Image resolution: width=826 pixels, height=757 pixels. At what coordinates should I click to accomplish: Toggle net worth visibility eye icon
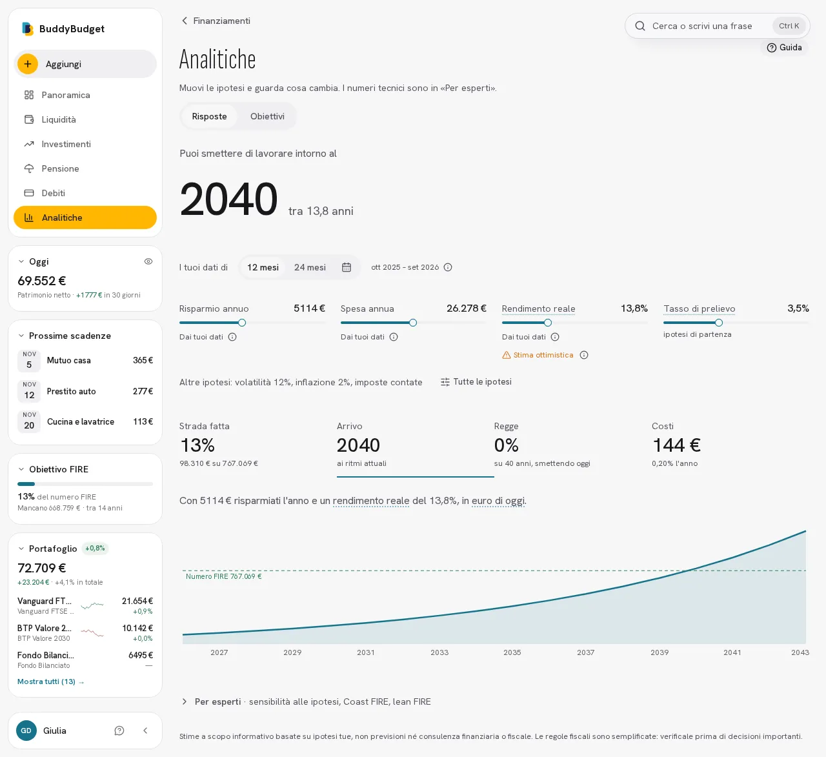point(148,261)
